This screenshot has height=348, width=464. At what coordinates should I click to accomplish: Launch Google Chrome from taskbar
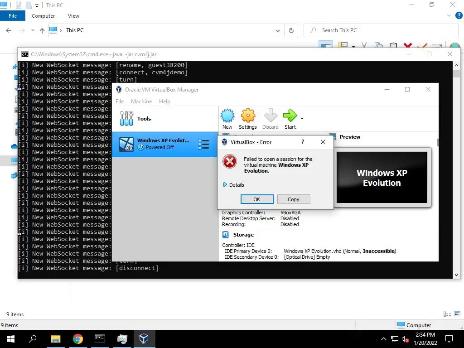click(78, 339)
